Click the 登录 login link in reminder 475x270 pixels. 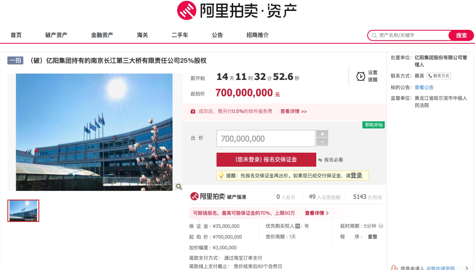pos(356,175)
